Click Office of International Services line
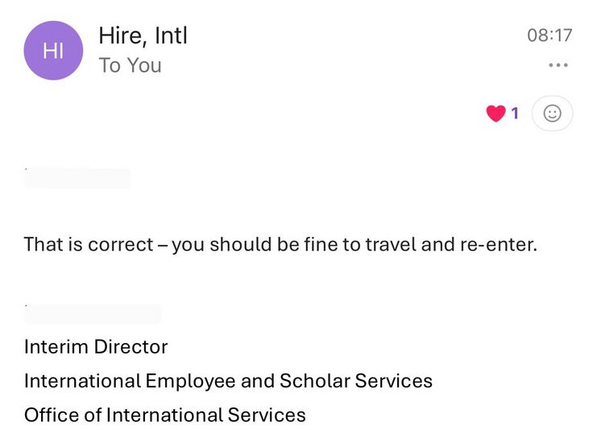The height and width of the screenshot is (430, 597). 165,416
